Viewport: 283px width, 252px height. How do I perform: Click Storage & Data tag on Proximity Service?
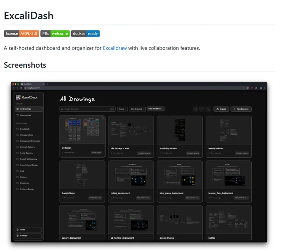[x=193, y=153]
